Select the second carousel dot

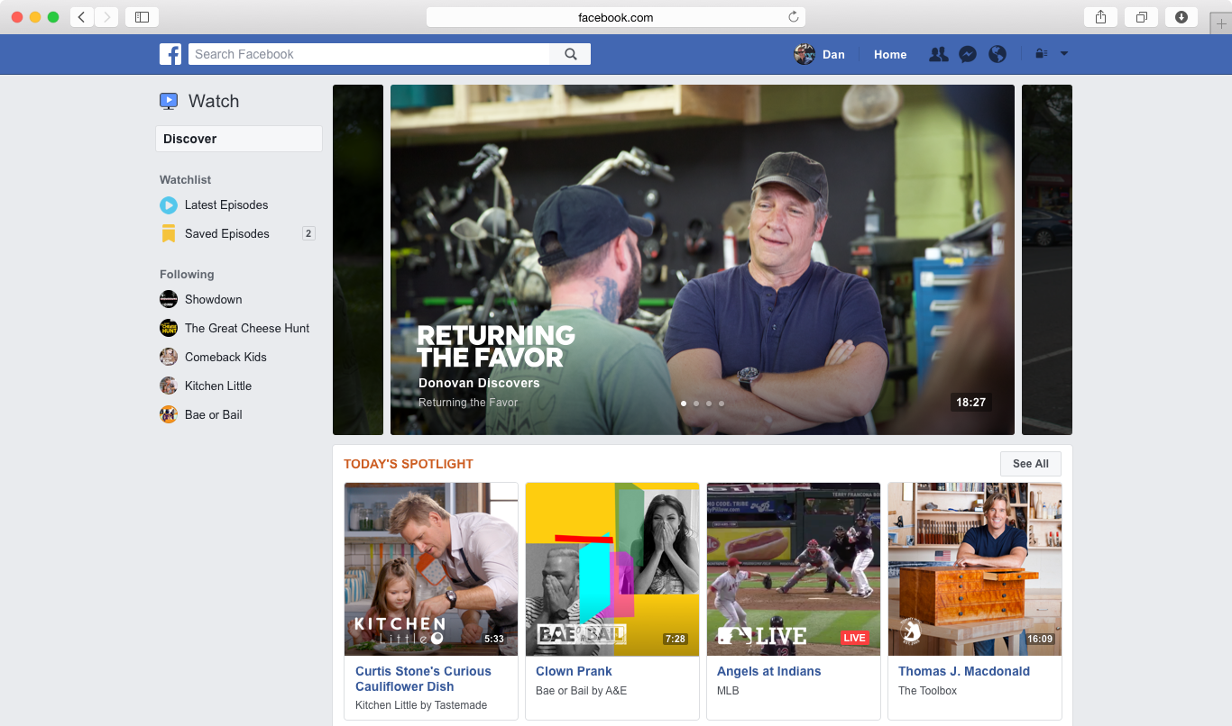(695, 404)
